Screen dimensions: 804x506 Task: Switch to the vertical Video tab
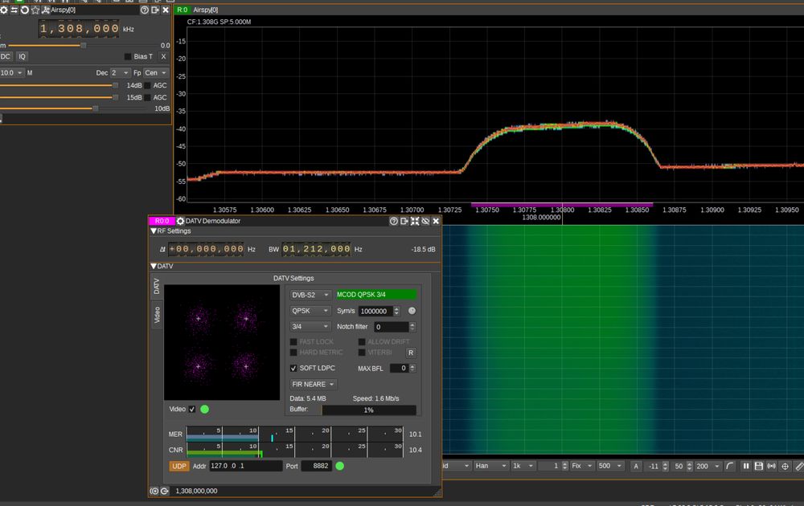pos(157,315)
